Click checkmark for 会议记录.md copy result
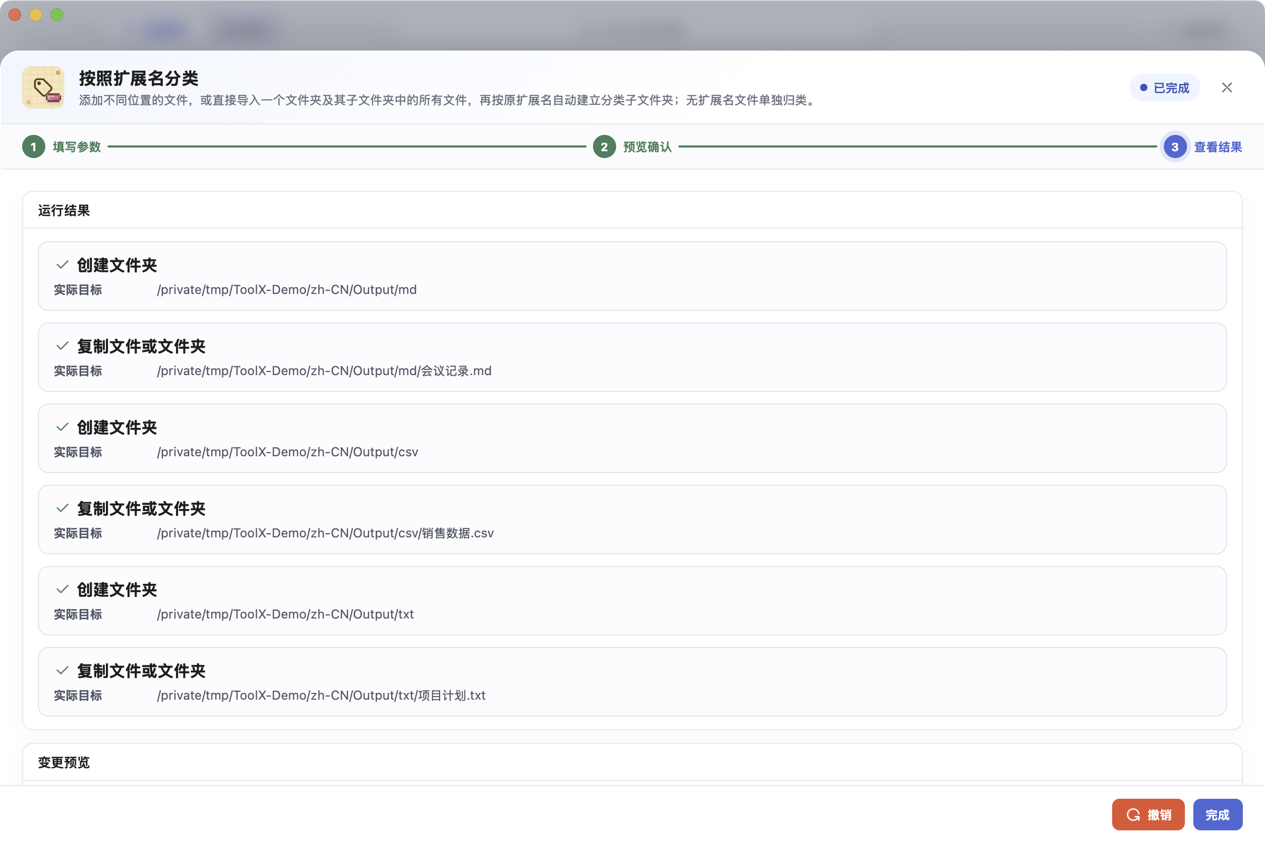 click(x=62, y=346)
